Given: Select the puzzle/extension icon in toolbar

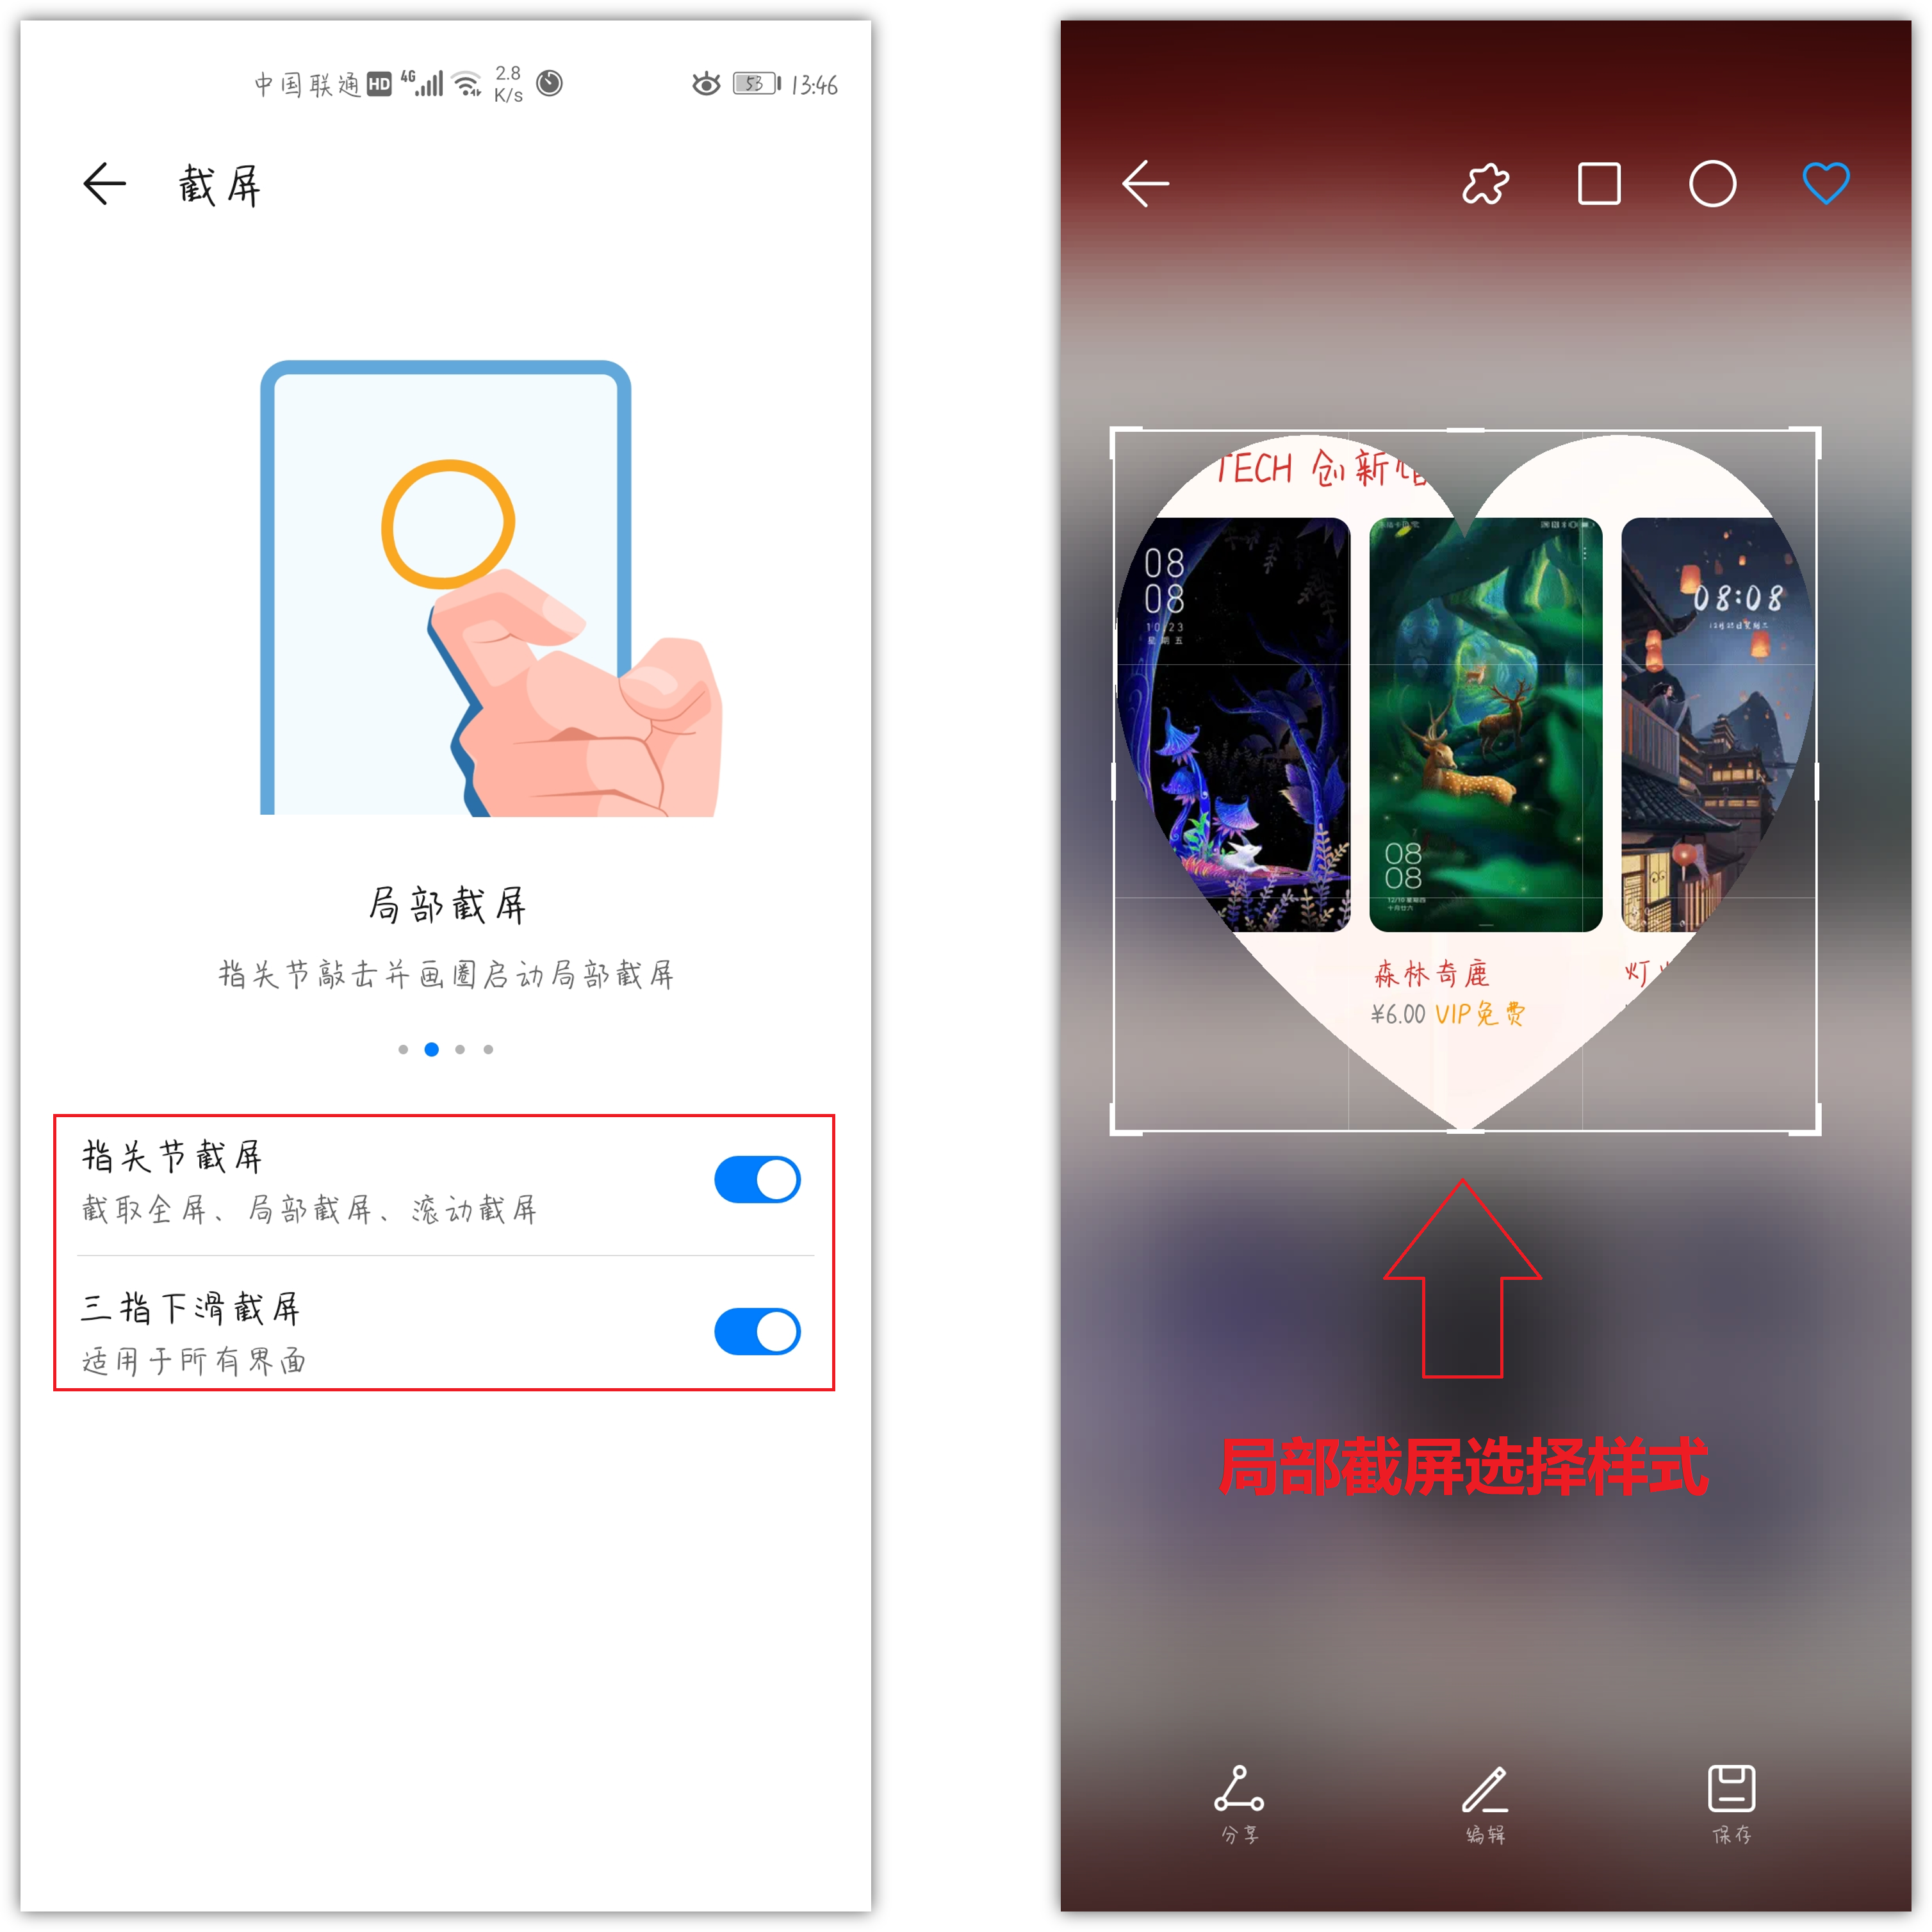Looking at the screenshot, I should tap(1488, 181).
